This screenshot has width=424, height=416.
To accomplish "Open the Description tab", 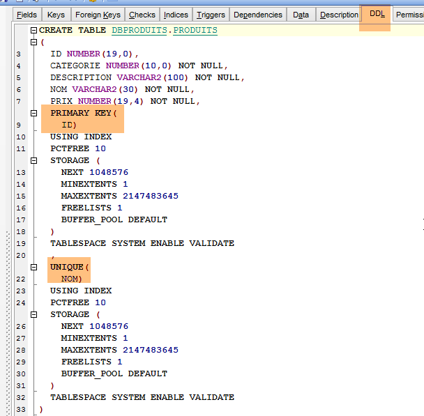I will point(339,15).
